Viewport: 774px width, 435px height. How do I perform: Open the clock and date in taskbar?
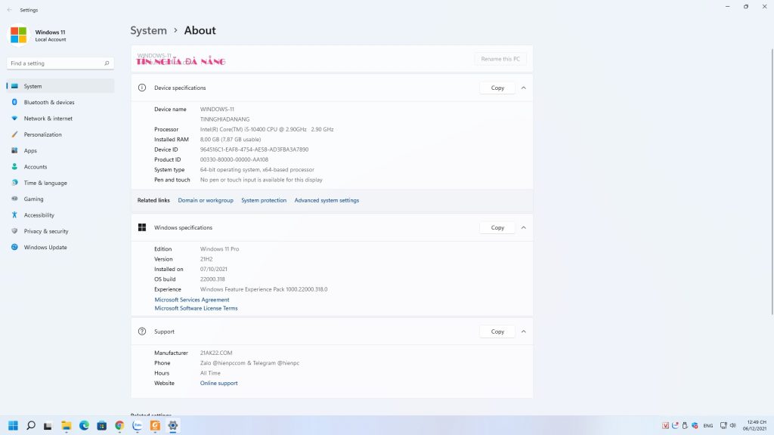(755, 426)
